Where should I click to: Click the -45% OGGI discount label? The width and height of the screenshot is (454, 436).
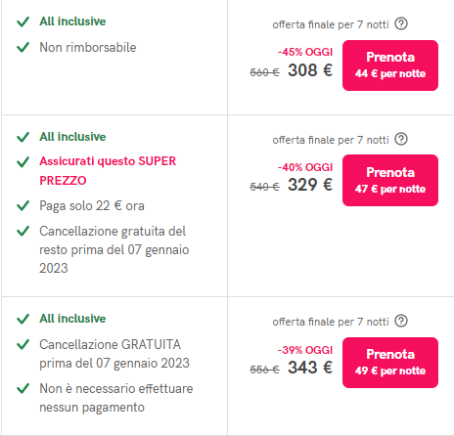click(305, 52)
